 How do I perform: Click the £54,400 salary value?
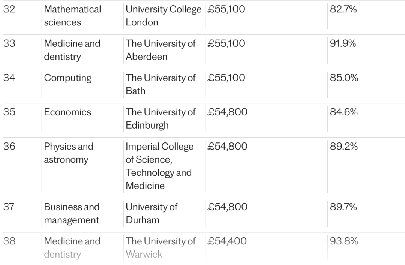227,241
